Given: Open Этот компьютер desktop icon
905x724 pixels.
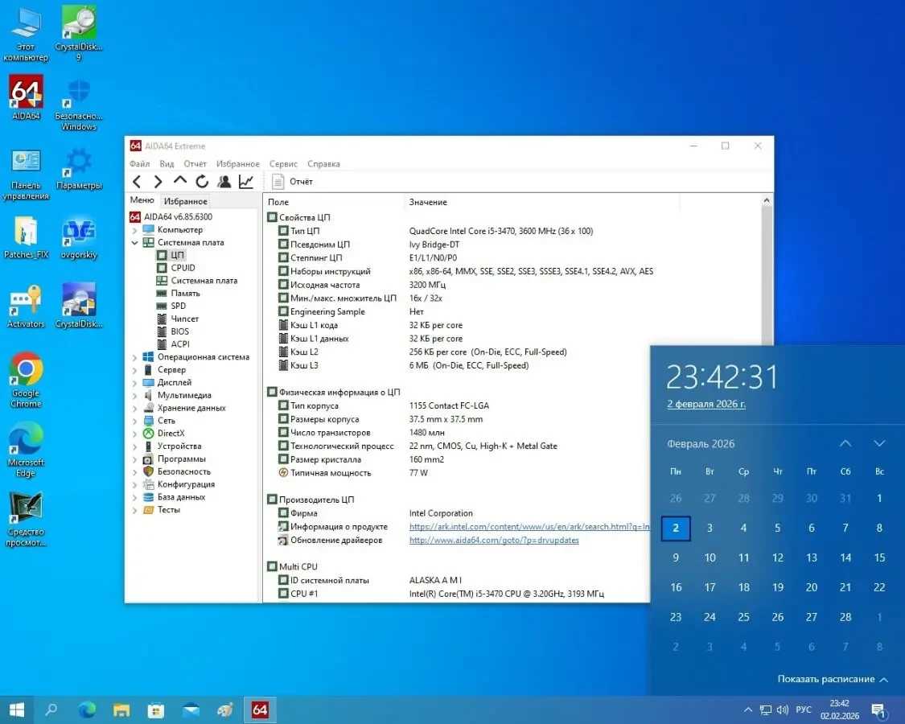Looking at the screenshot, I should pyautogui.click(x=26, y=35).
